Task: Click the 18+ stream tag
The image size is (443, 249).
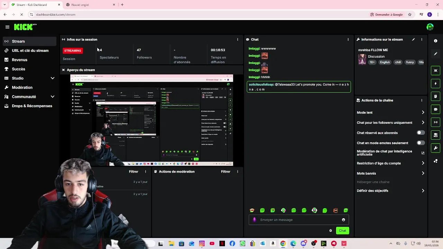Action: tap(372, 62)
